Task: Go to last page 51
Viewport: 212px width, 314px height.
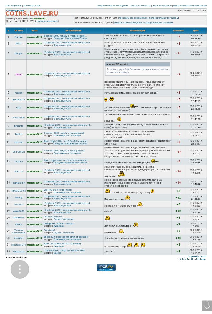Action: pyautogui.click(x=197, y=259)
